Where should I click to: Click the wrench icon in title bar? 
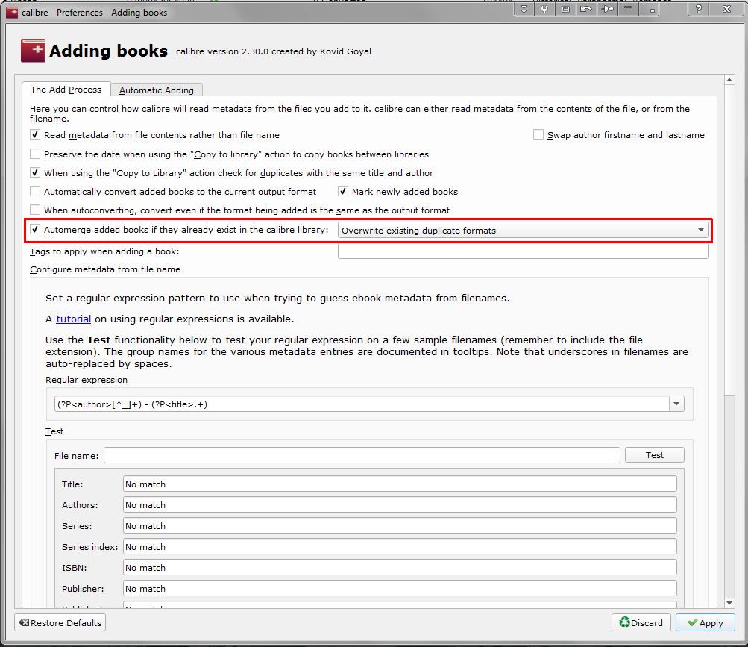544,9
